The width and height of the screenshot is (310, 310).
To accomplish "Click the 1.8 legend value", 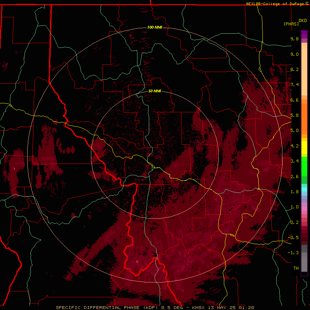I will 294,192.
